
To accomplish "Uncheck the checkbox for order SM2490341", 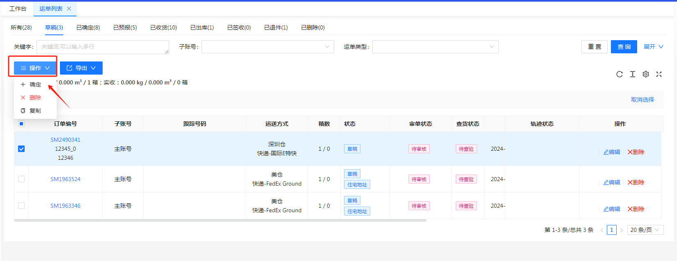I will (x=21, y=149).
